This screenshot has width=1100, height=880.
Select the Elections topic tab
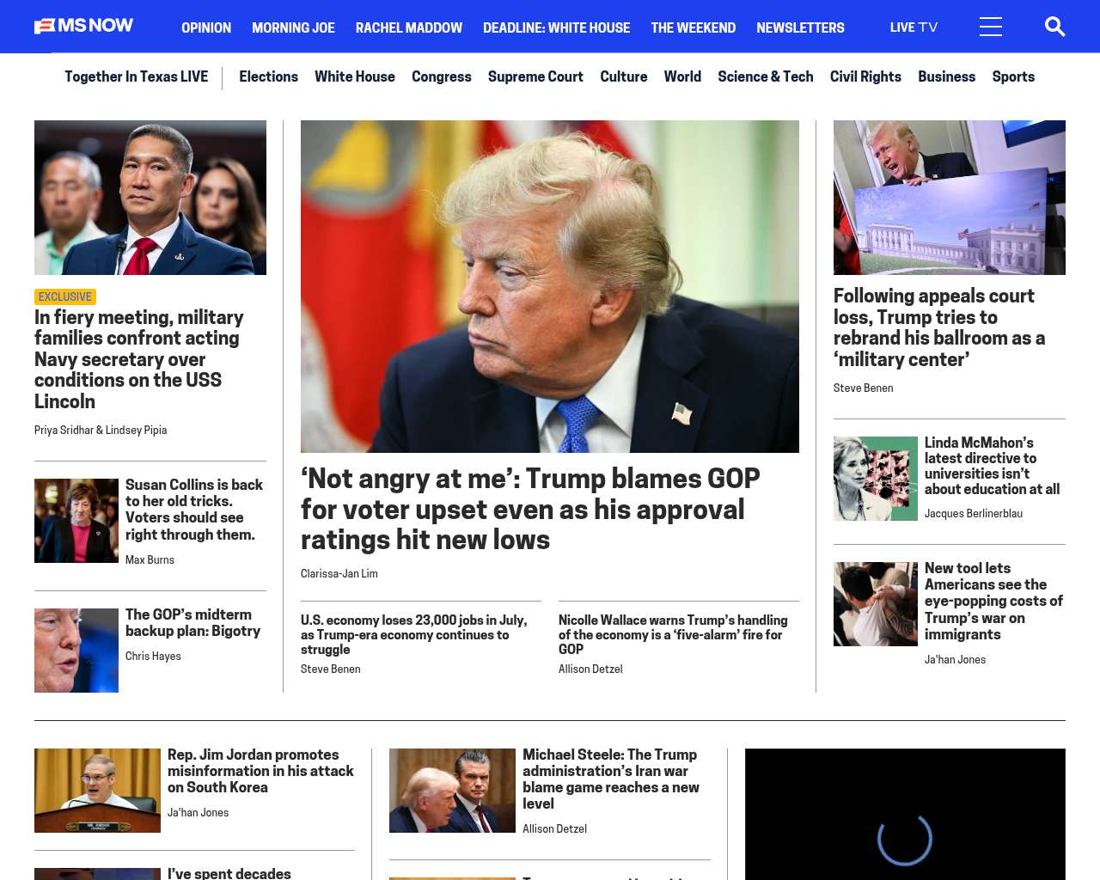point(268,76)
